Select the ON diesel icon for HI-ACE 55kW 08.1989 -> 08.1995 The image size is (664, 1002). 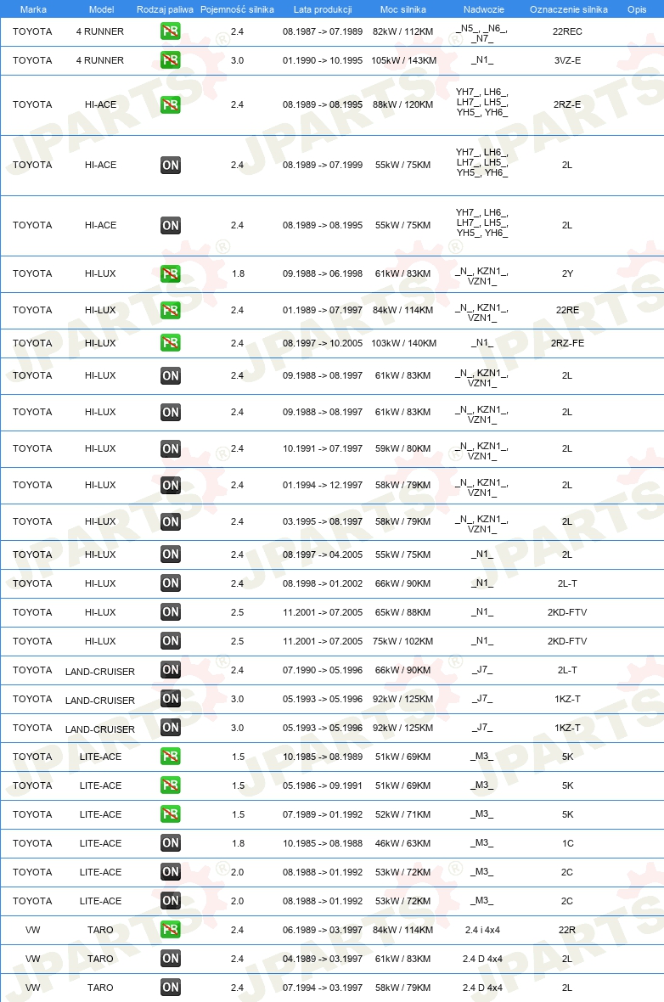click(x=170, y=225)
